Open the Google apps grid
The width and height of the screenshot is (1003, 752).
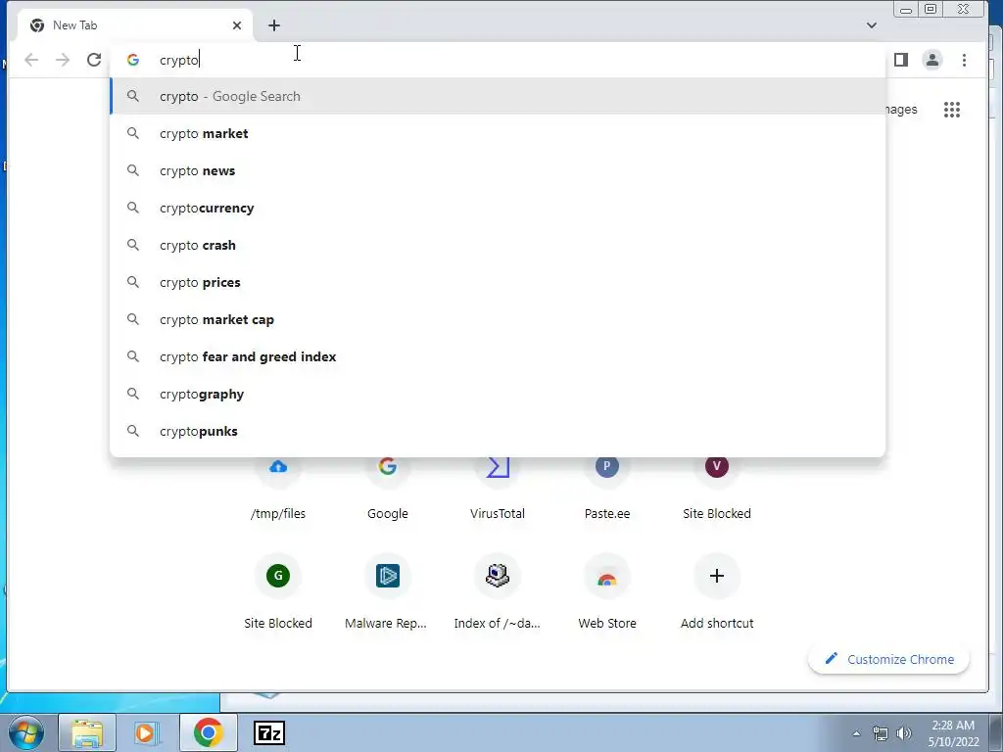point(952,110)
